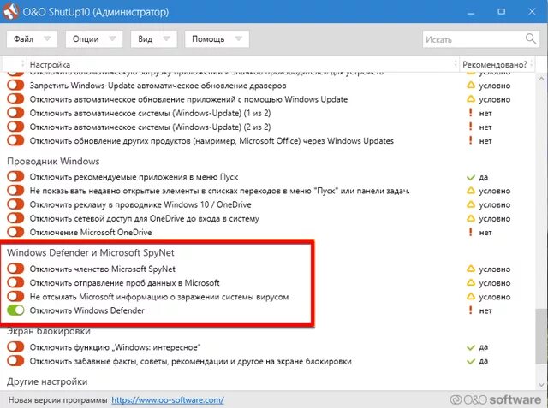
Task: Enable Отключить рекламу в проводнике Windows 10 switch
Action: point(15,204)
